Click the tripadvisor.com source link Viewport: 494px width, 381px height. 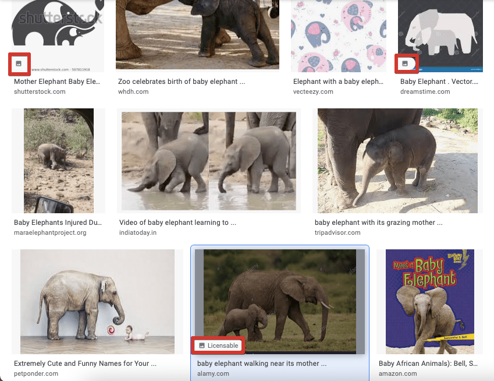point(337,232)
